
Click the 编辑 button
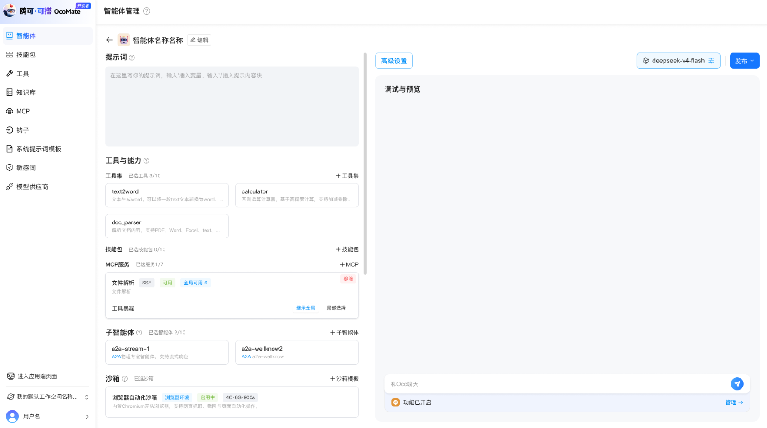tap(199, 40)
